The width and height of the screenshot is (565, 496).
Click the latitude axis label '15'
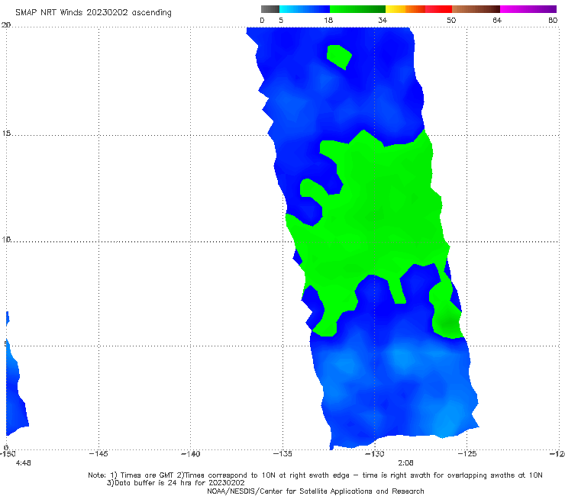(x=6, y=134)
